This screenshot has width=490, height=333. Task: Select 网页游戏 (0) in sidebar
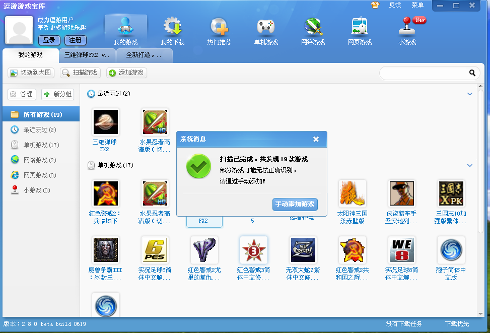coord(41,175)
